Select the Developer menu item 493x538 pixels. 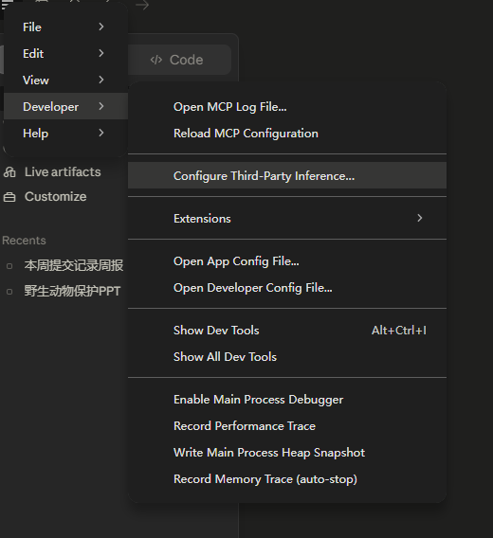coord(65,106)
